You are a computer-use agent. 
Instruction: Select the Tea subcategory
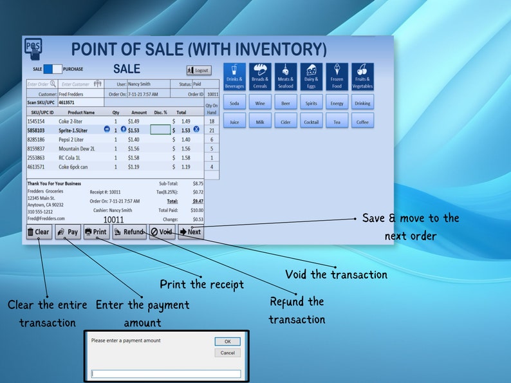337,122
